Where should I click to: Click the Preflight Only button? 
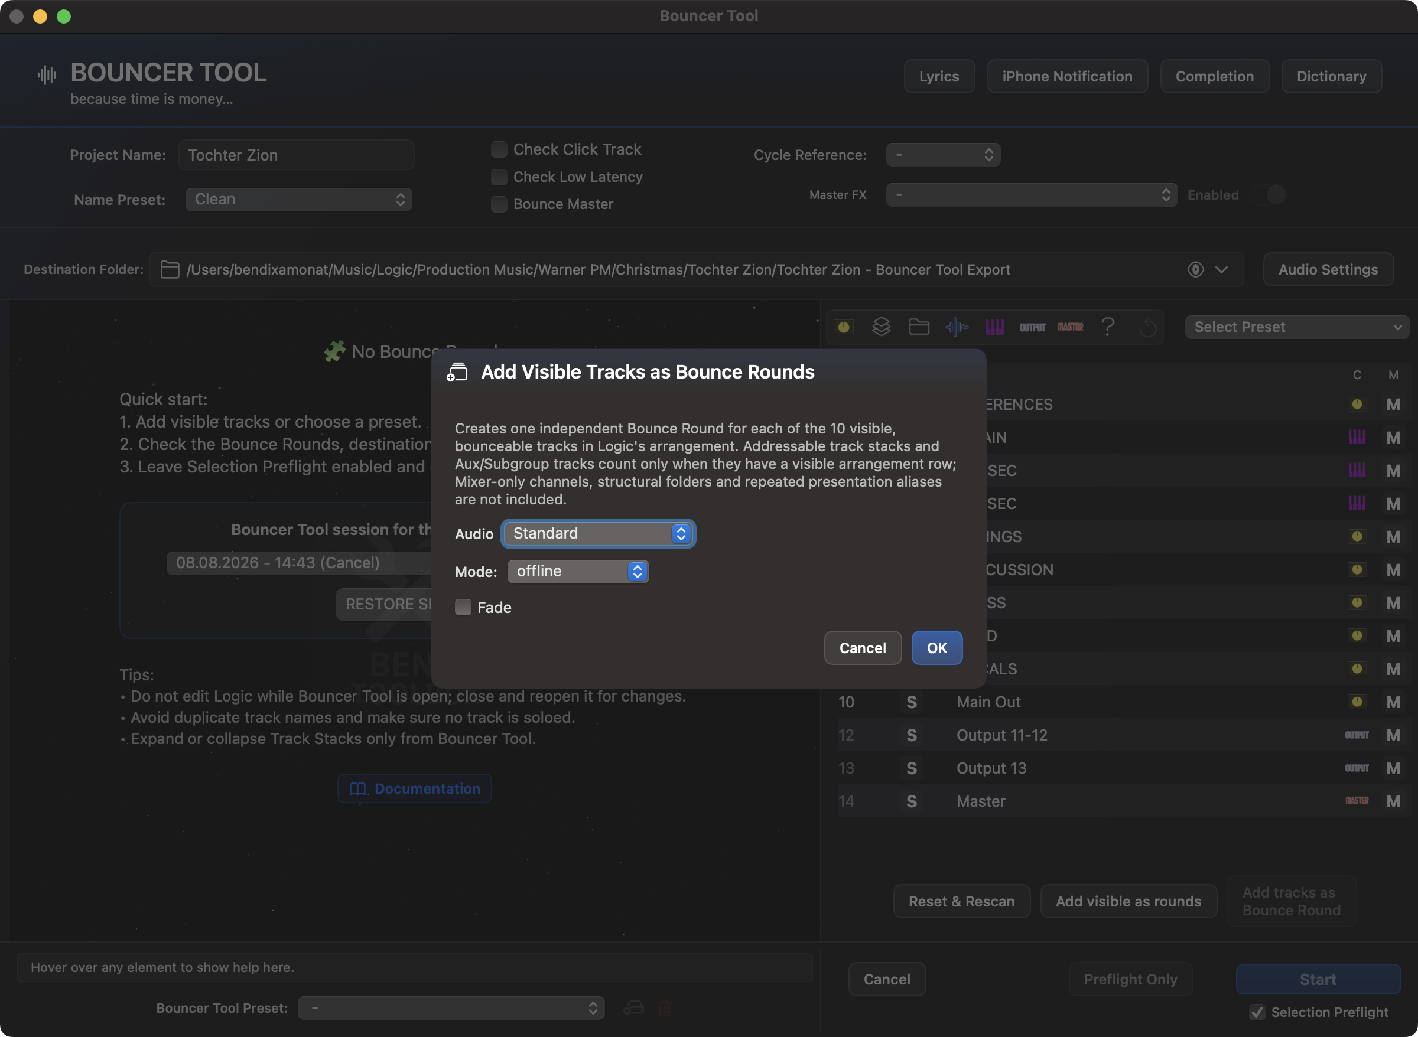[1130, 979]
